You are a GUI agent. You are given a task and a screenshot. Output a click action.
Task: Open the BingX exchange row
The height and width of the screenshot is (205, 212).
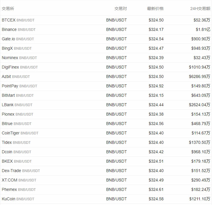pyautogui.click(x=106, y=48)
